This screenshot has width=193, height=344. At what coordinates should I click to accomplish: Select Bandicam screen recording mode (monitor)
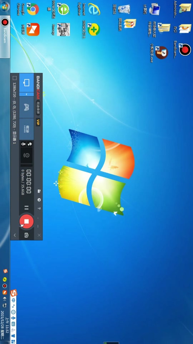coord(26,83)
